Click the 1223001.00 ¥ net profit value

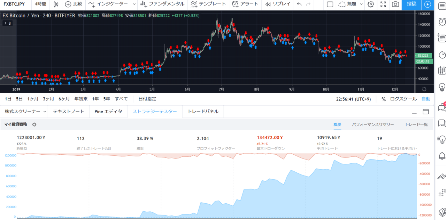31,138
